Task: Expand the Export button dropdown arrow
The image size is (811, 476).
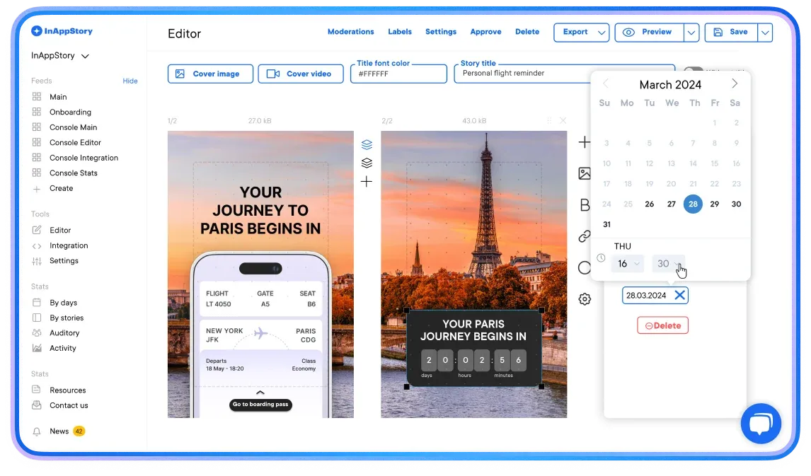Action: (601, 33)
